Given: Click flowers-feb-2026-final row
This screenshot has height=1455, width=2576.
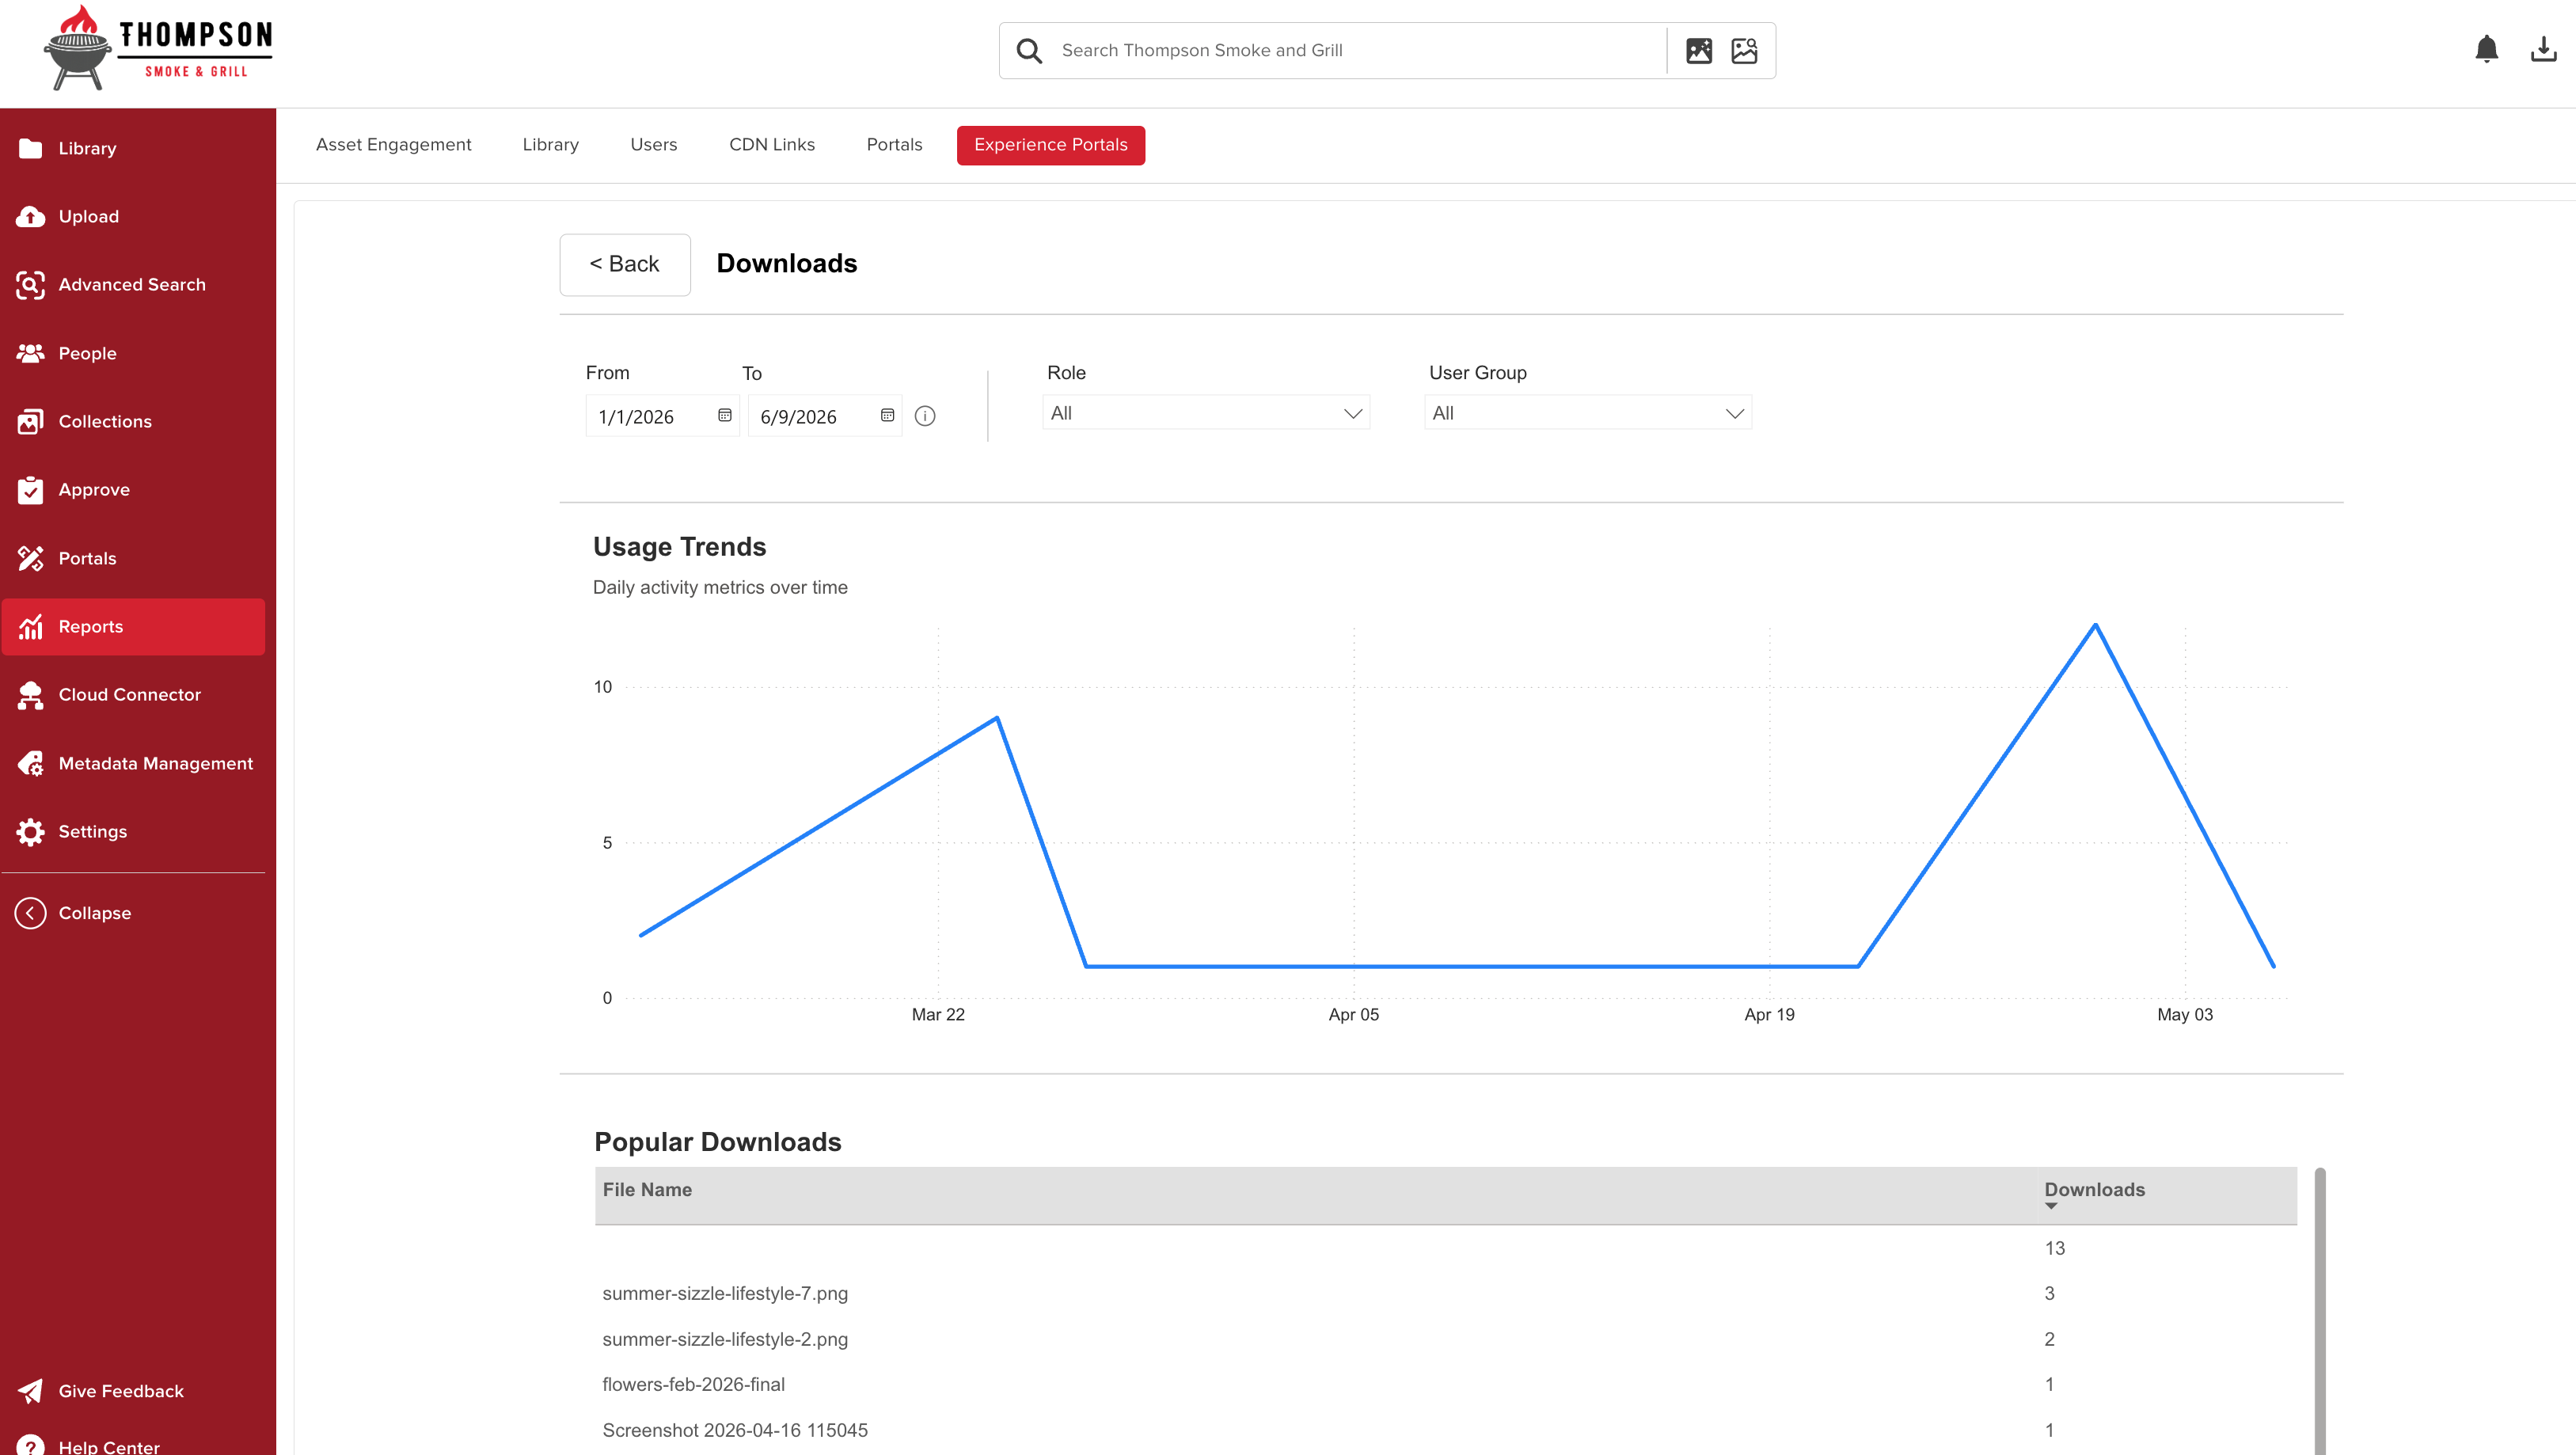Looking at the screenshot, I should [x=1445, y=1385].
